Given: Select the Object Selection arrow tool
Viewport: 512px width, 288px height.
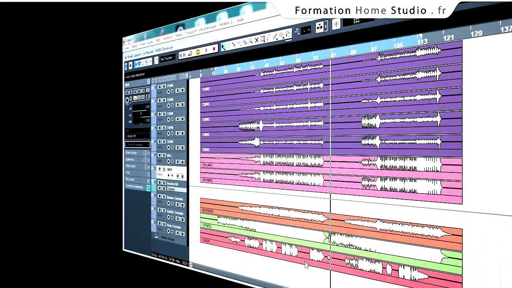Looking at the screenshot, I should pyautogui.click(x=223, y=47).
